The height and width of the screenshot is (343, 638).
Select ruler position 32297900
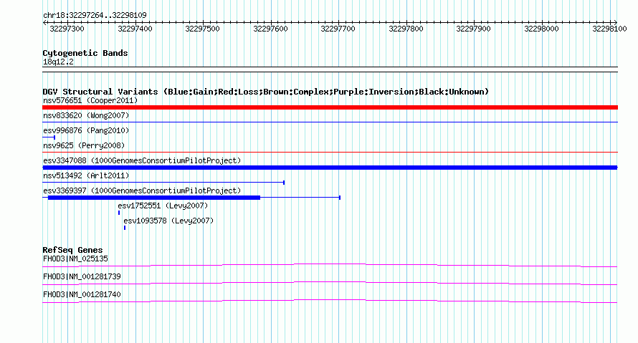(x=473, y=29)
